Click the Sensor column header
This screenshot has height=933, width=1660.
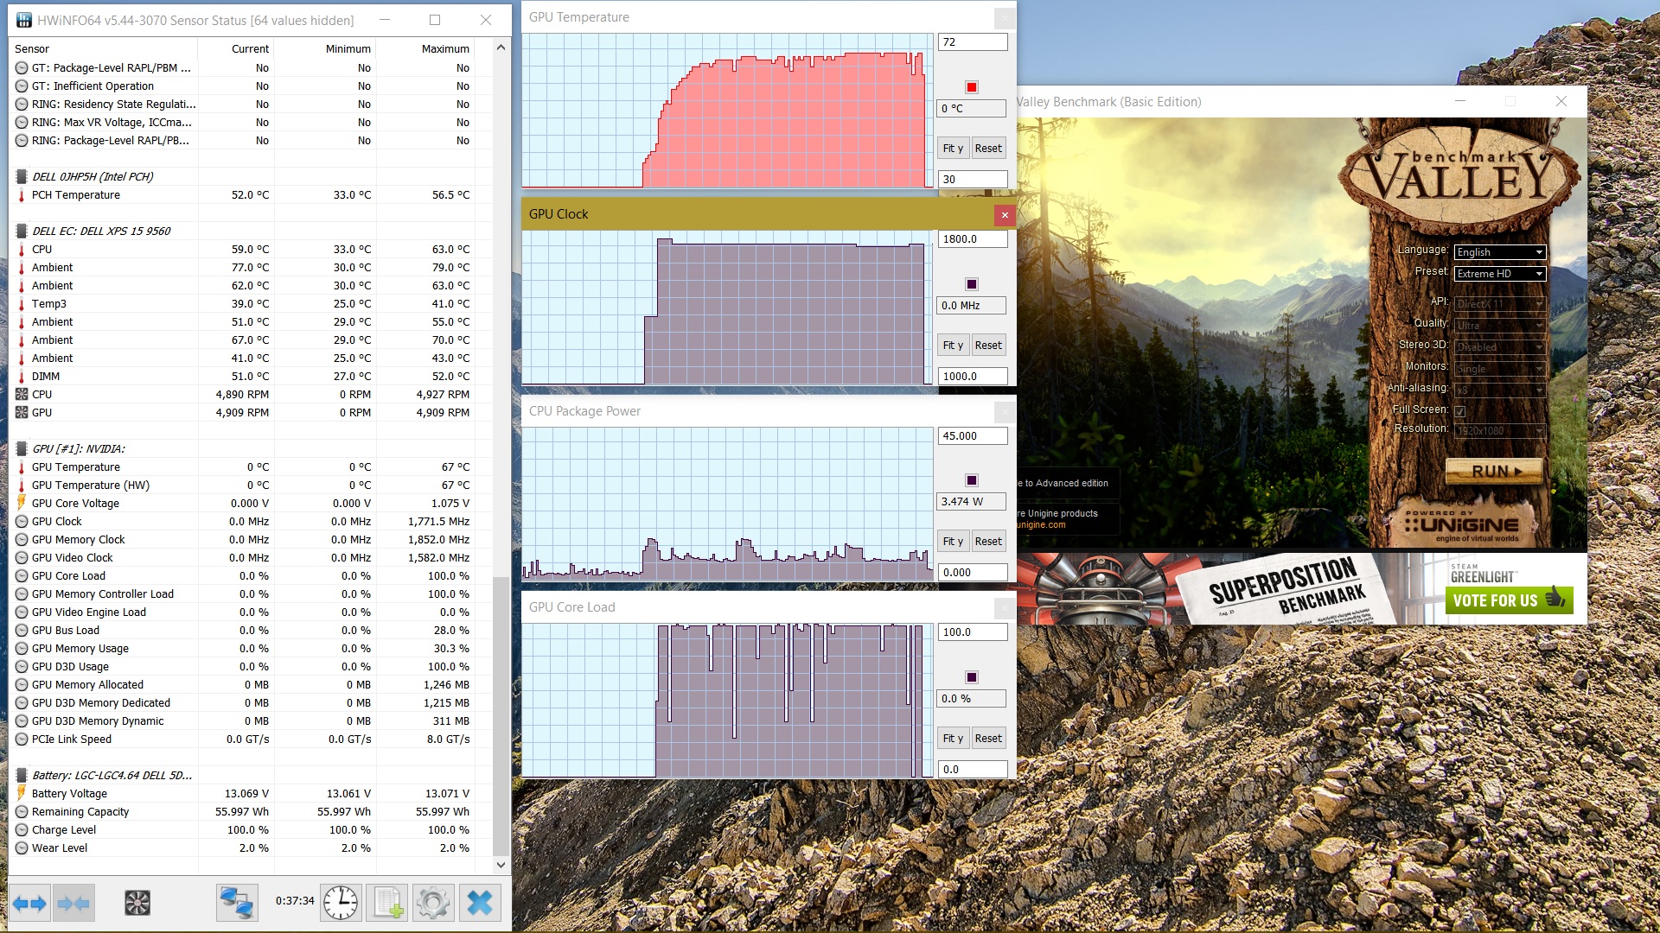104,49
